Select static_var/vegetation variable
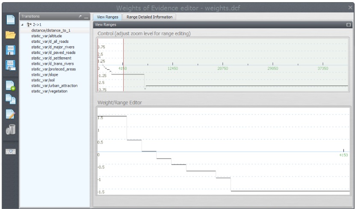 [49, 91]
